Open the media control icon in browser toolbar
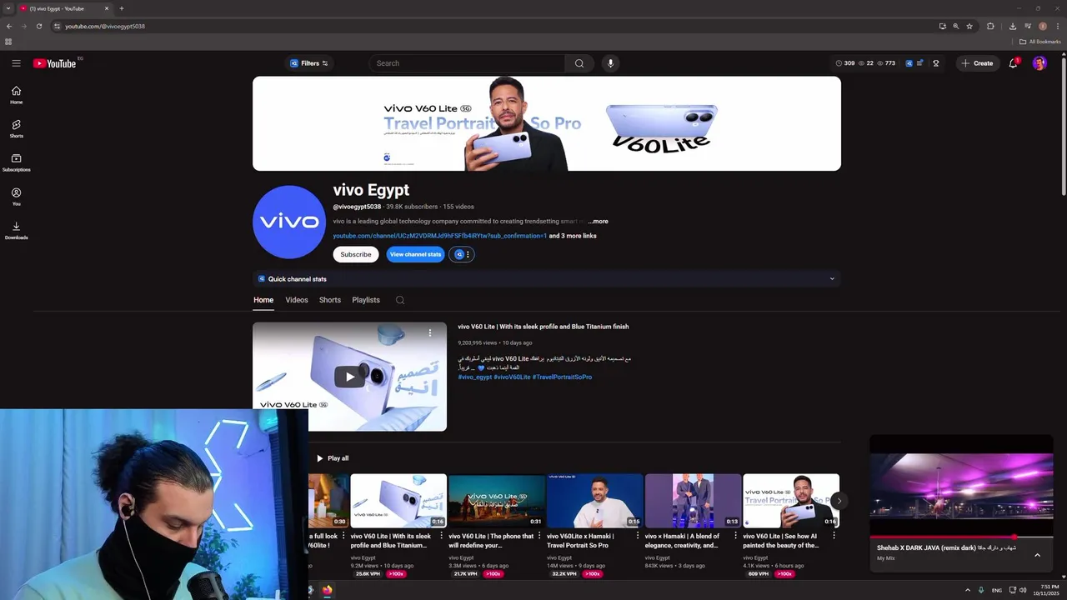Screen dimensions: 1067x600 coord(1027,26)
